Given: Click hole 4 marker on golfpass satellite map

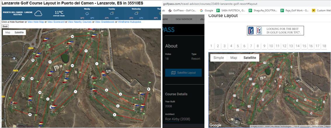Looking at the screenshot, I should pyautogui.click(x=311, y=113).
